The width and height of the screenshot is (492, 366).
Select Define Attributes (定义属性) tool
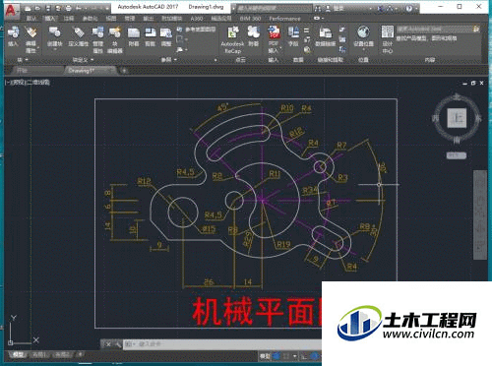[x=79, y=36]
